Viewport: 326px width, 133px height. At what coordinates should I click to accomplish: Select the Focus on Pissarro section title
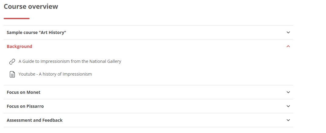(x=25, y=106)
